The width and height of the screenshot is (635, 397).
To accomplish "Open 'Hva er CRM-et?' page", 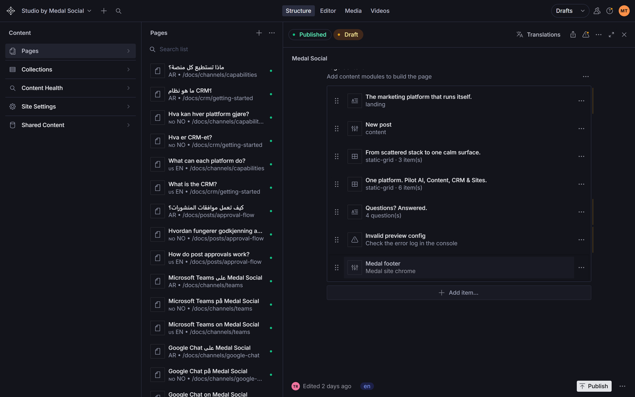I will 212,141.
